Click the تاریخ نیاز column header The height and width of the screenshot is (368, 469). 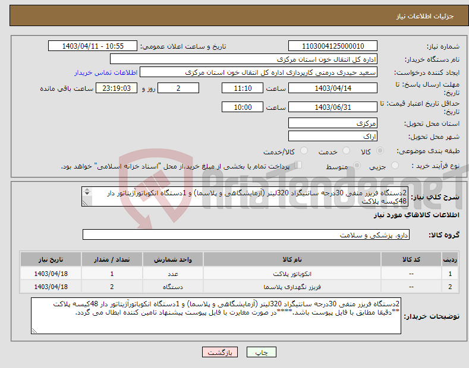coord(51,259)
